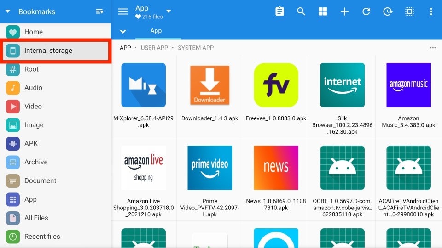Open the Amazon Music apk

[408, 96]
